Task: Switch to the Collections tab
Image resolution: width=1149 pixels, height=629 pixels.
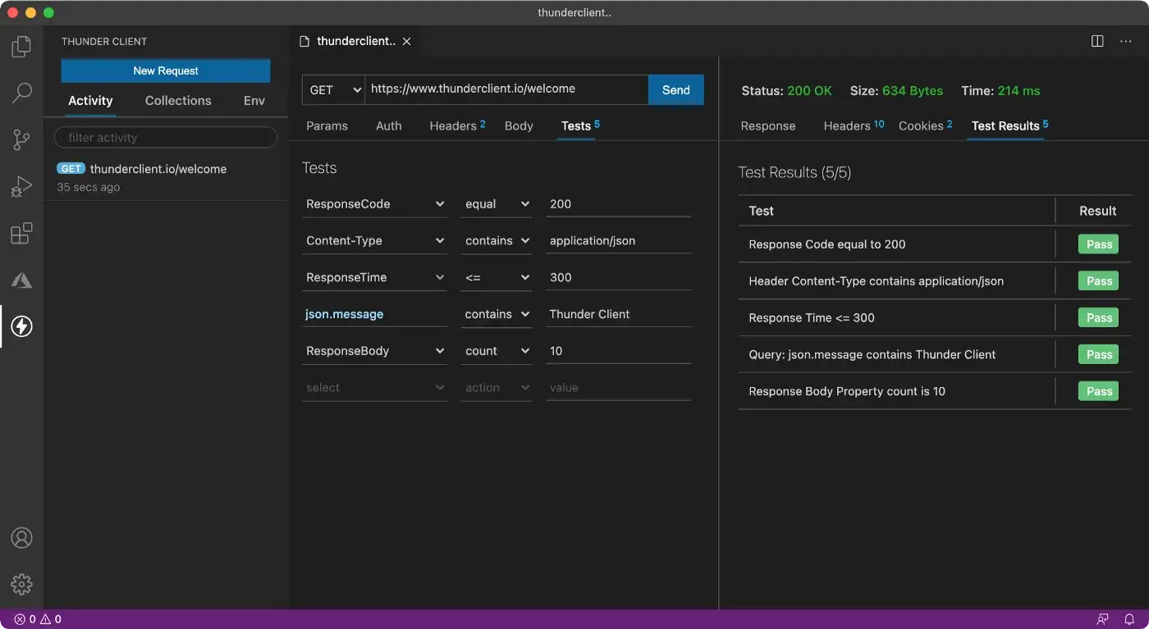Action: pyautogui.click(x=177, y=100)
